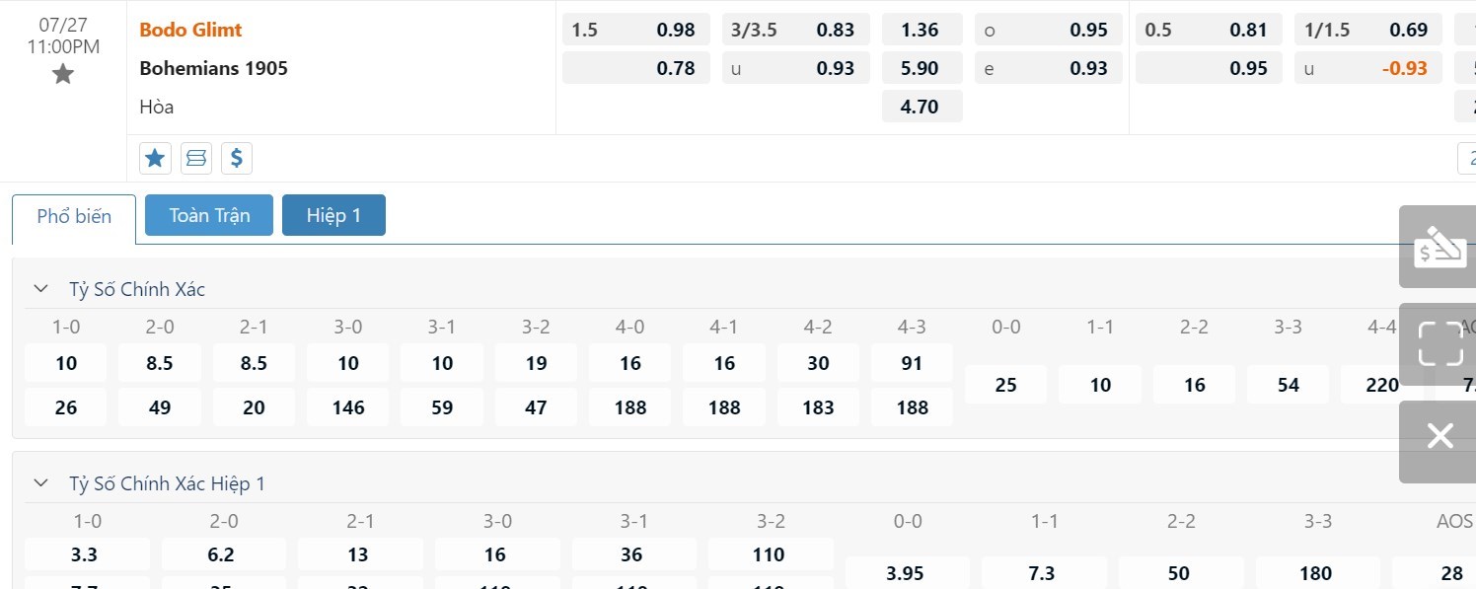The image size is (1476, 589).
Task: Select the Hiệp 1 tab
Action: pyautogui.click(x=333, y=215)
